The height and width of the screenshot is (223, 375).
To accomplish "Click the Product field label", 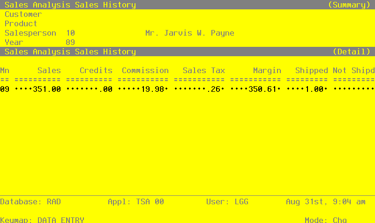I will [x=21, y=24].
